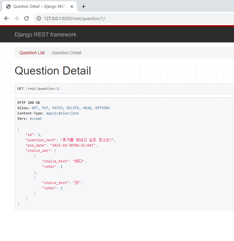The height and width of the screenshot is (241, 234).
Task: Click the "pub_date" 2023-10-30T06:32:04Z value
Action: [x=73, y=145]
